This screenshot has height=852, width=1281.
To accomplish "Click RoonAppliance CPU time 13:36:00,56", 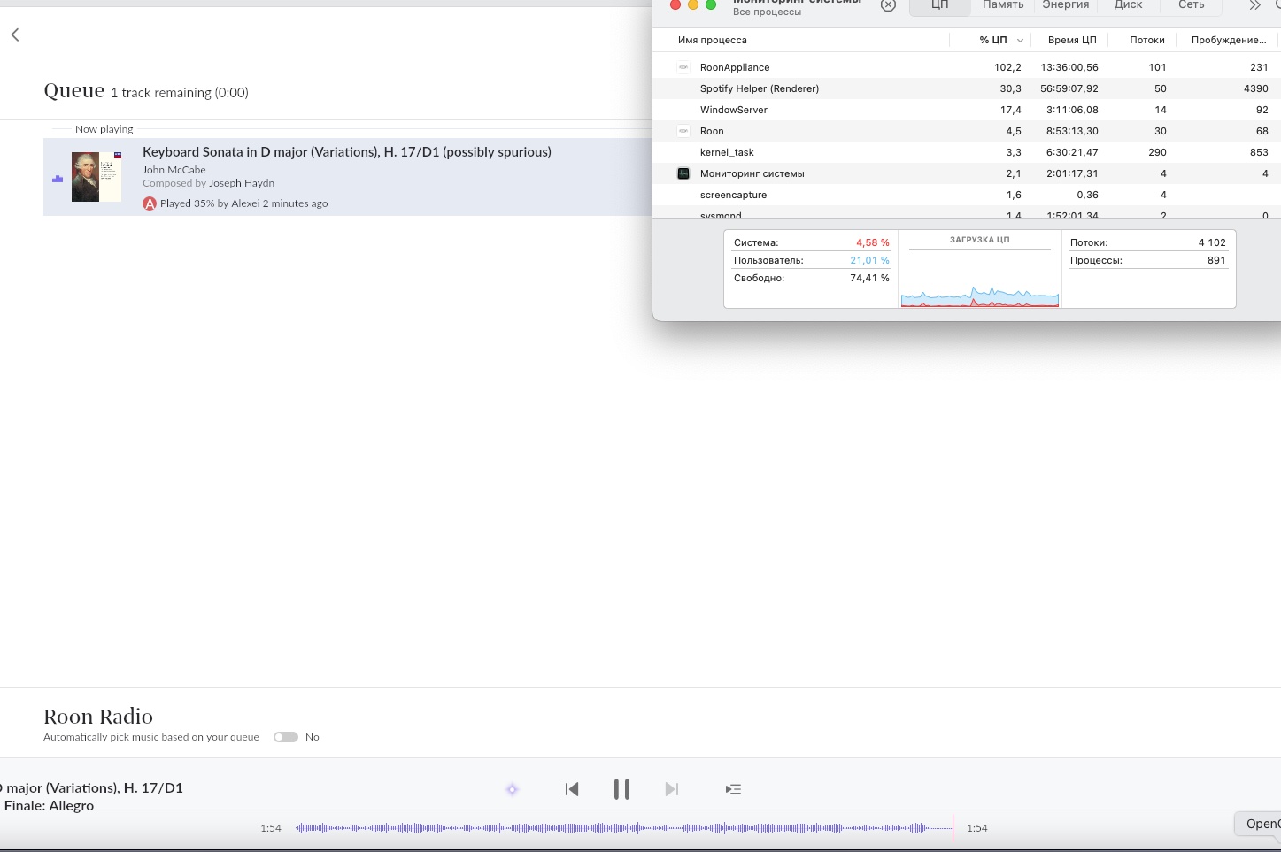I will [x=1069, y=67].
